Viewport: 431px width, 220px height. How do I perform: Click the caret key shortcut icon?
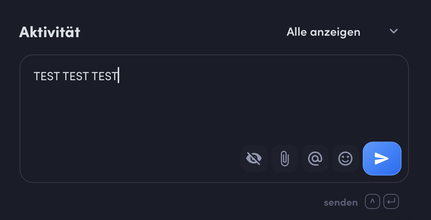click(x=372, y=201)
